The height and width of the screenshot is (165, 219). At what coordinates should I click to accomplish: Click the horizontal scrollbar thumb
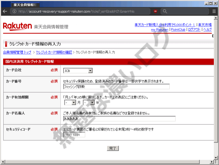coord(102,162)
